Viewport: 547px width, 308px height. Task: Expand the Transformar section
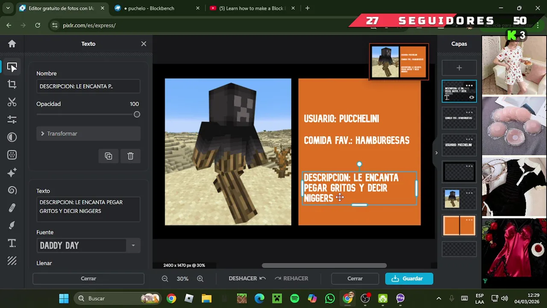(x=88, y=133)
